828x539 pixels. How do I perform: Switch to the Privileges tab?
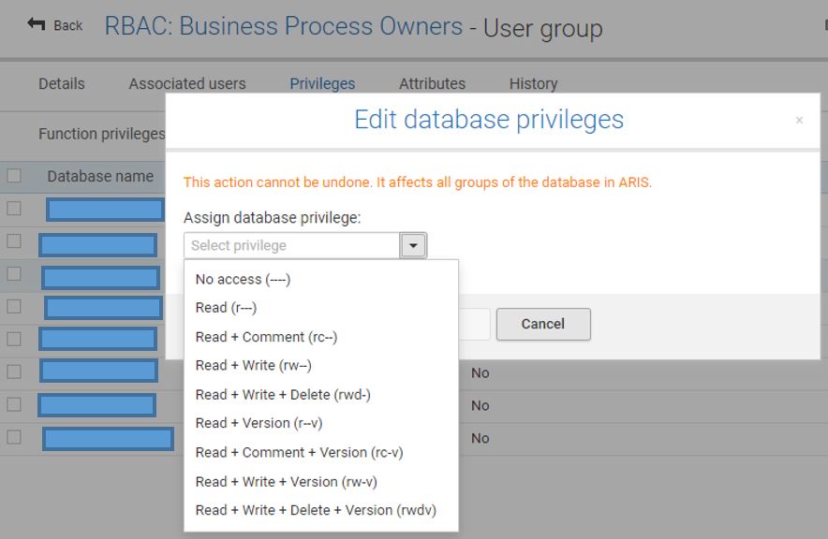[322, 84]
